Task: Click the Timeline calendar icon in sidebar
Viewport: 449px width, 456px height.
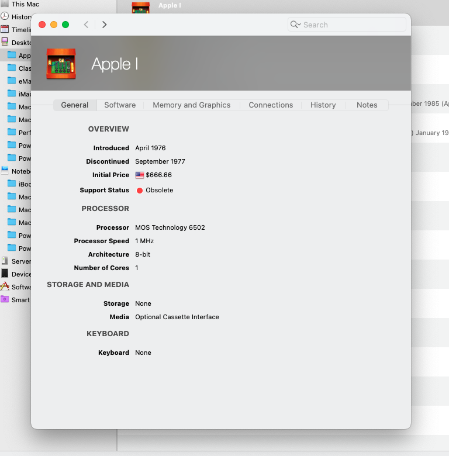Action: point(5,29)
